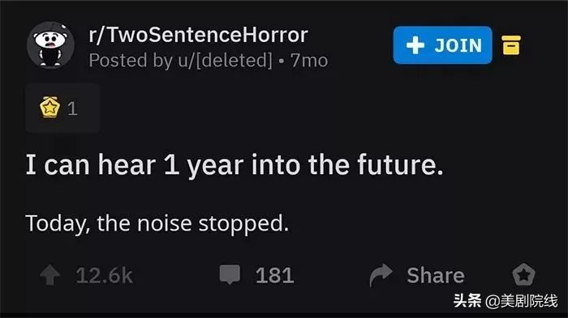Open the post titled I can hear 1 year
568x318 pixels.
(x=235, y=165)
